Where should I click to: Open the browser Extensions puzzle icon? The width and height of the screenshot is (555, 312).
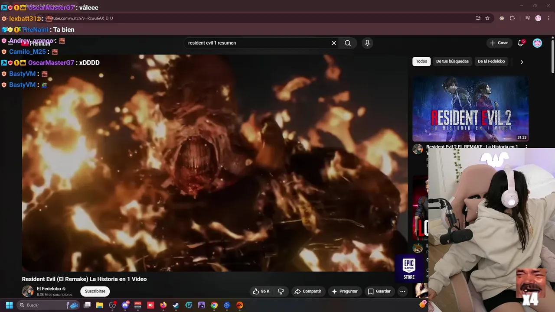(513, 18)
